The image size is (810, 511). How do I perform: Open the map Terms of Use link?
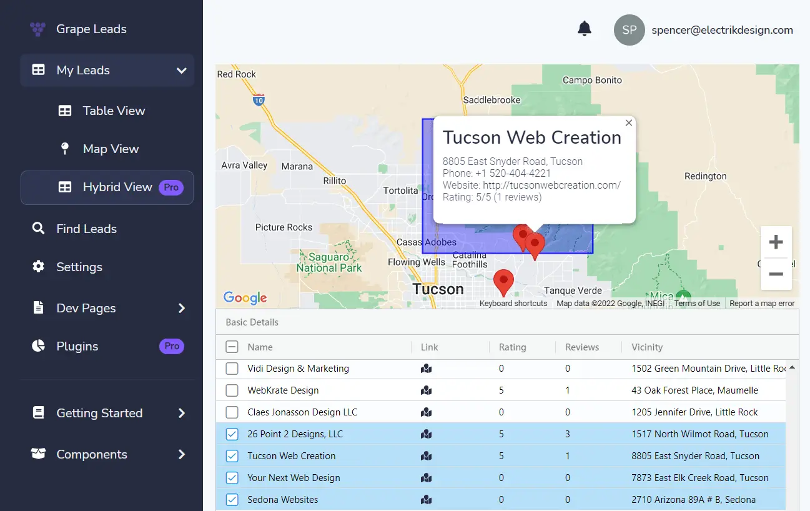pos(697,304)
